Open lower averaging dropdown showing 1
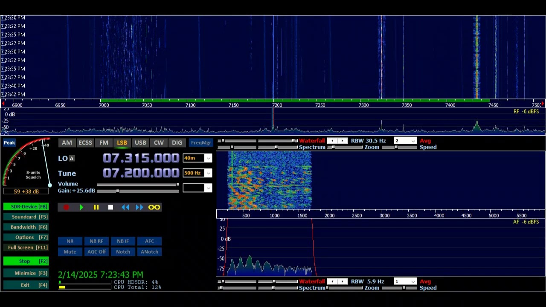Screen dimensions: 546x307 coord(405,281)
